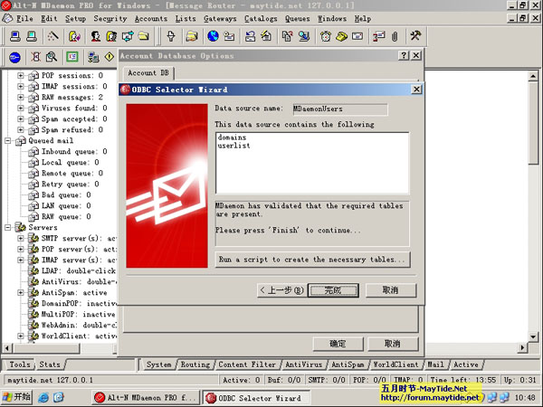Click the blonde user with arrow icon
Viewport: 543px width, 407px height.
pos(74,36)
